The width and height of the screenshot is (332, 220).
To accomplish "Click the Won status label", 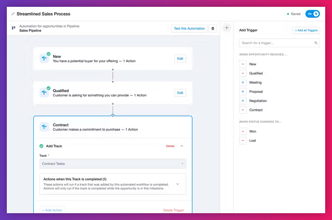I will (x=252, y=131).
